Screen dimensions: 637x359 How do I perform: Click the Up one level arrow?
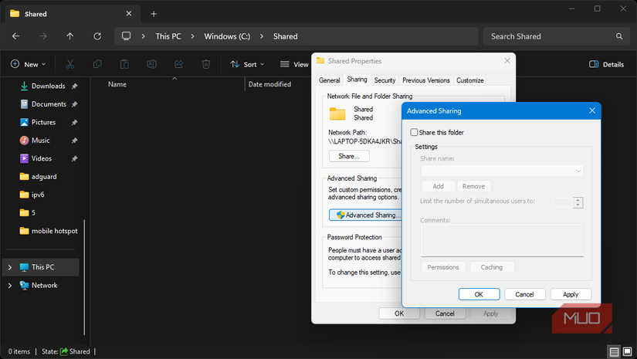tap(69, 36)
